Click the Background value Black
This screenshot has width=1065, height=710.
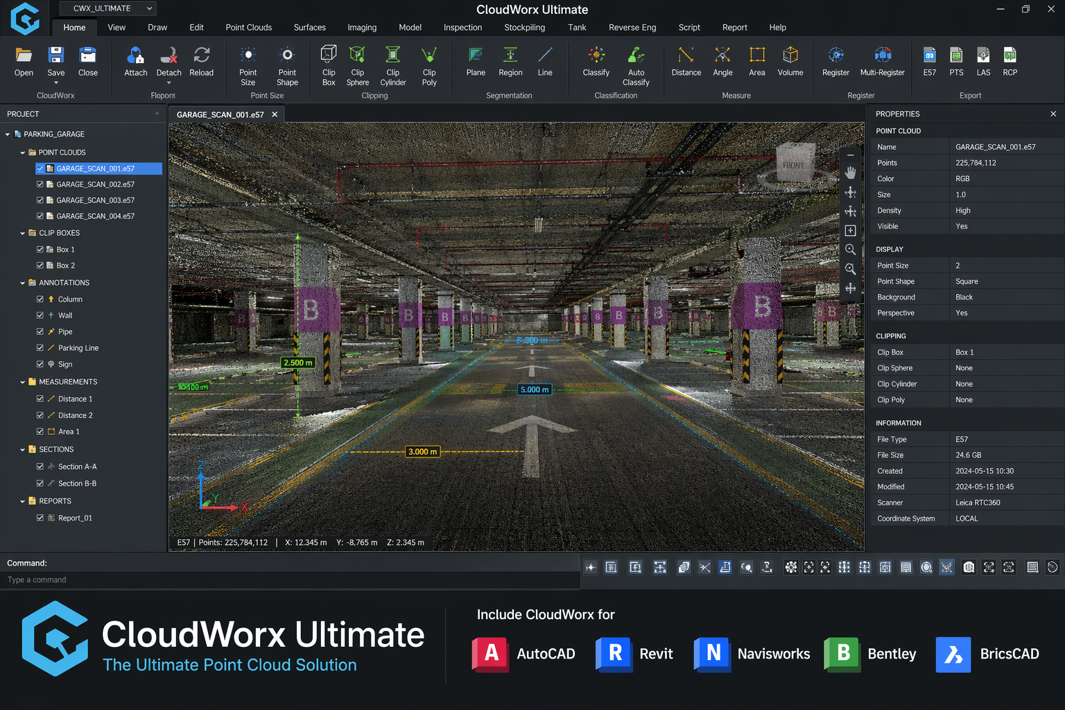pos(964,297)
